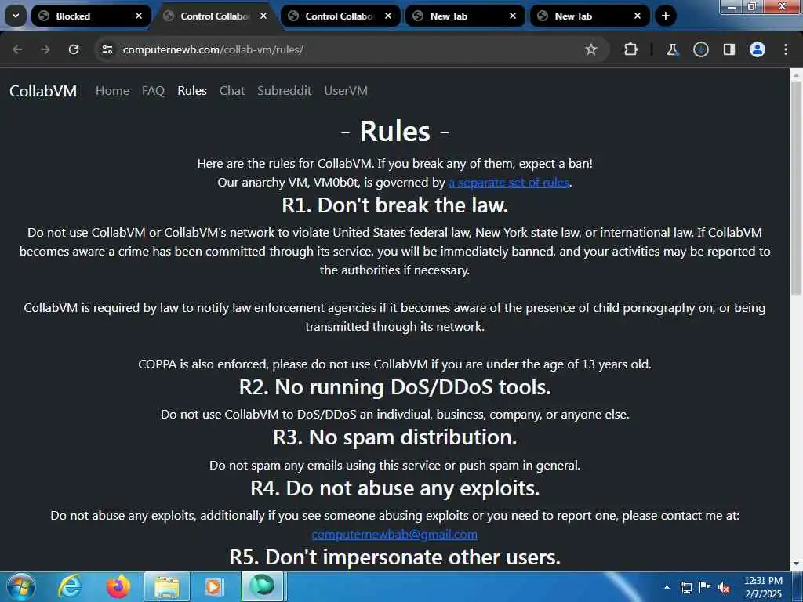Screen dimensions: 803x602
Task: Click the page scrollbar thumb
Action: pos(796,187)
